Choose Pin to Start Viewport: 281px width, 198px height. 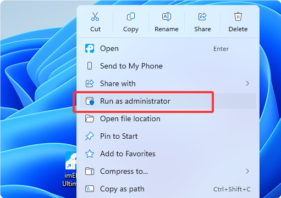pos(168,136)
